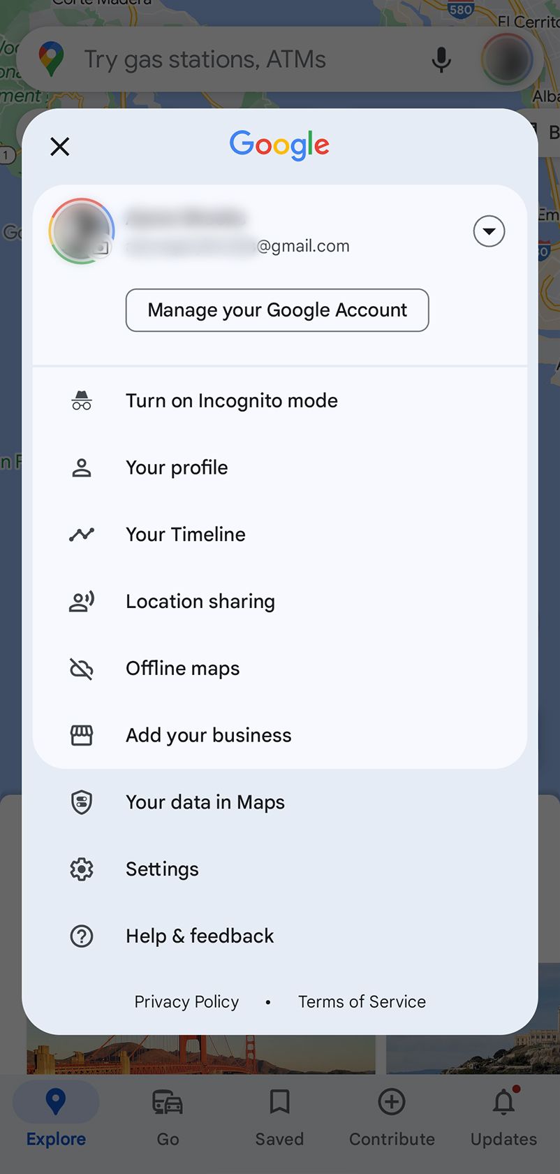560x1174 pixels.
Task: Check Updates notifications
Action: [x=502, y=1118]
